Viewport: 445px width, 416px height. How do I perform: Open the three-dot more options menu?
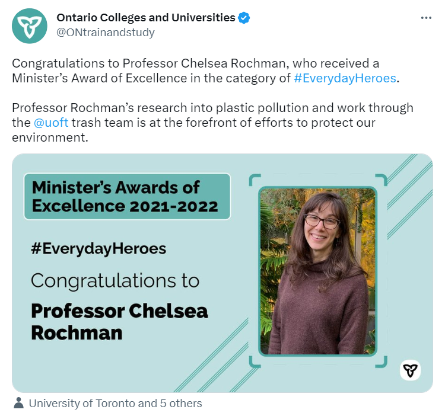(x=426, y=18)
